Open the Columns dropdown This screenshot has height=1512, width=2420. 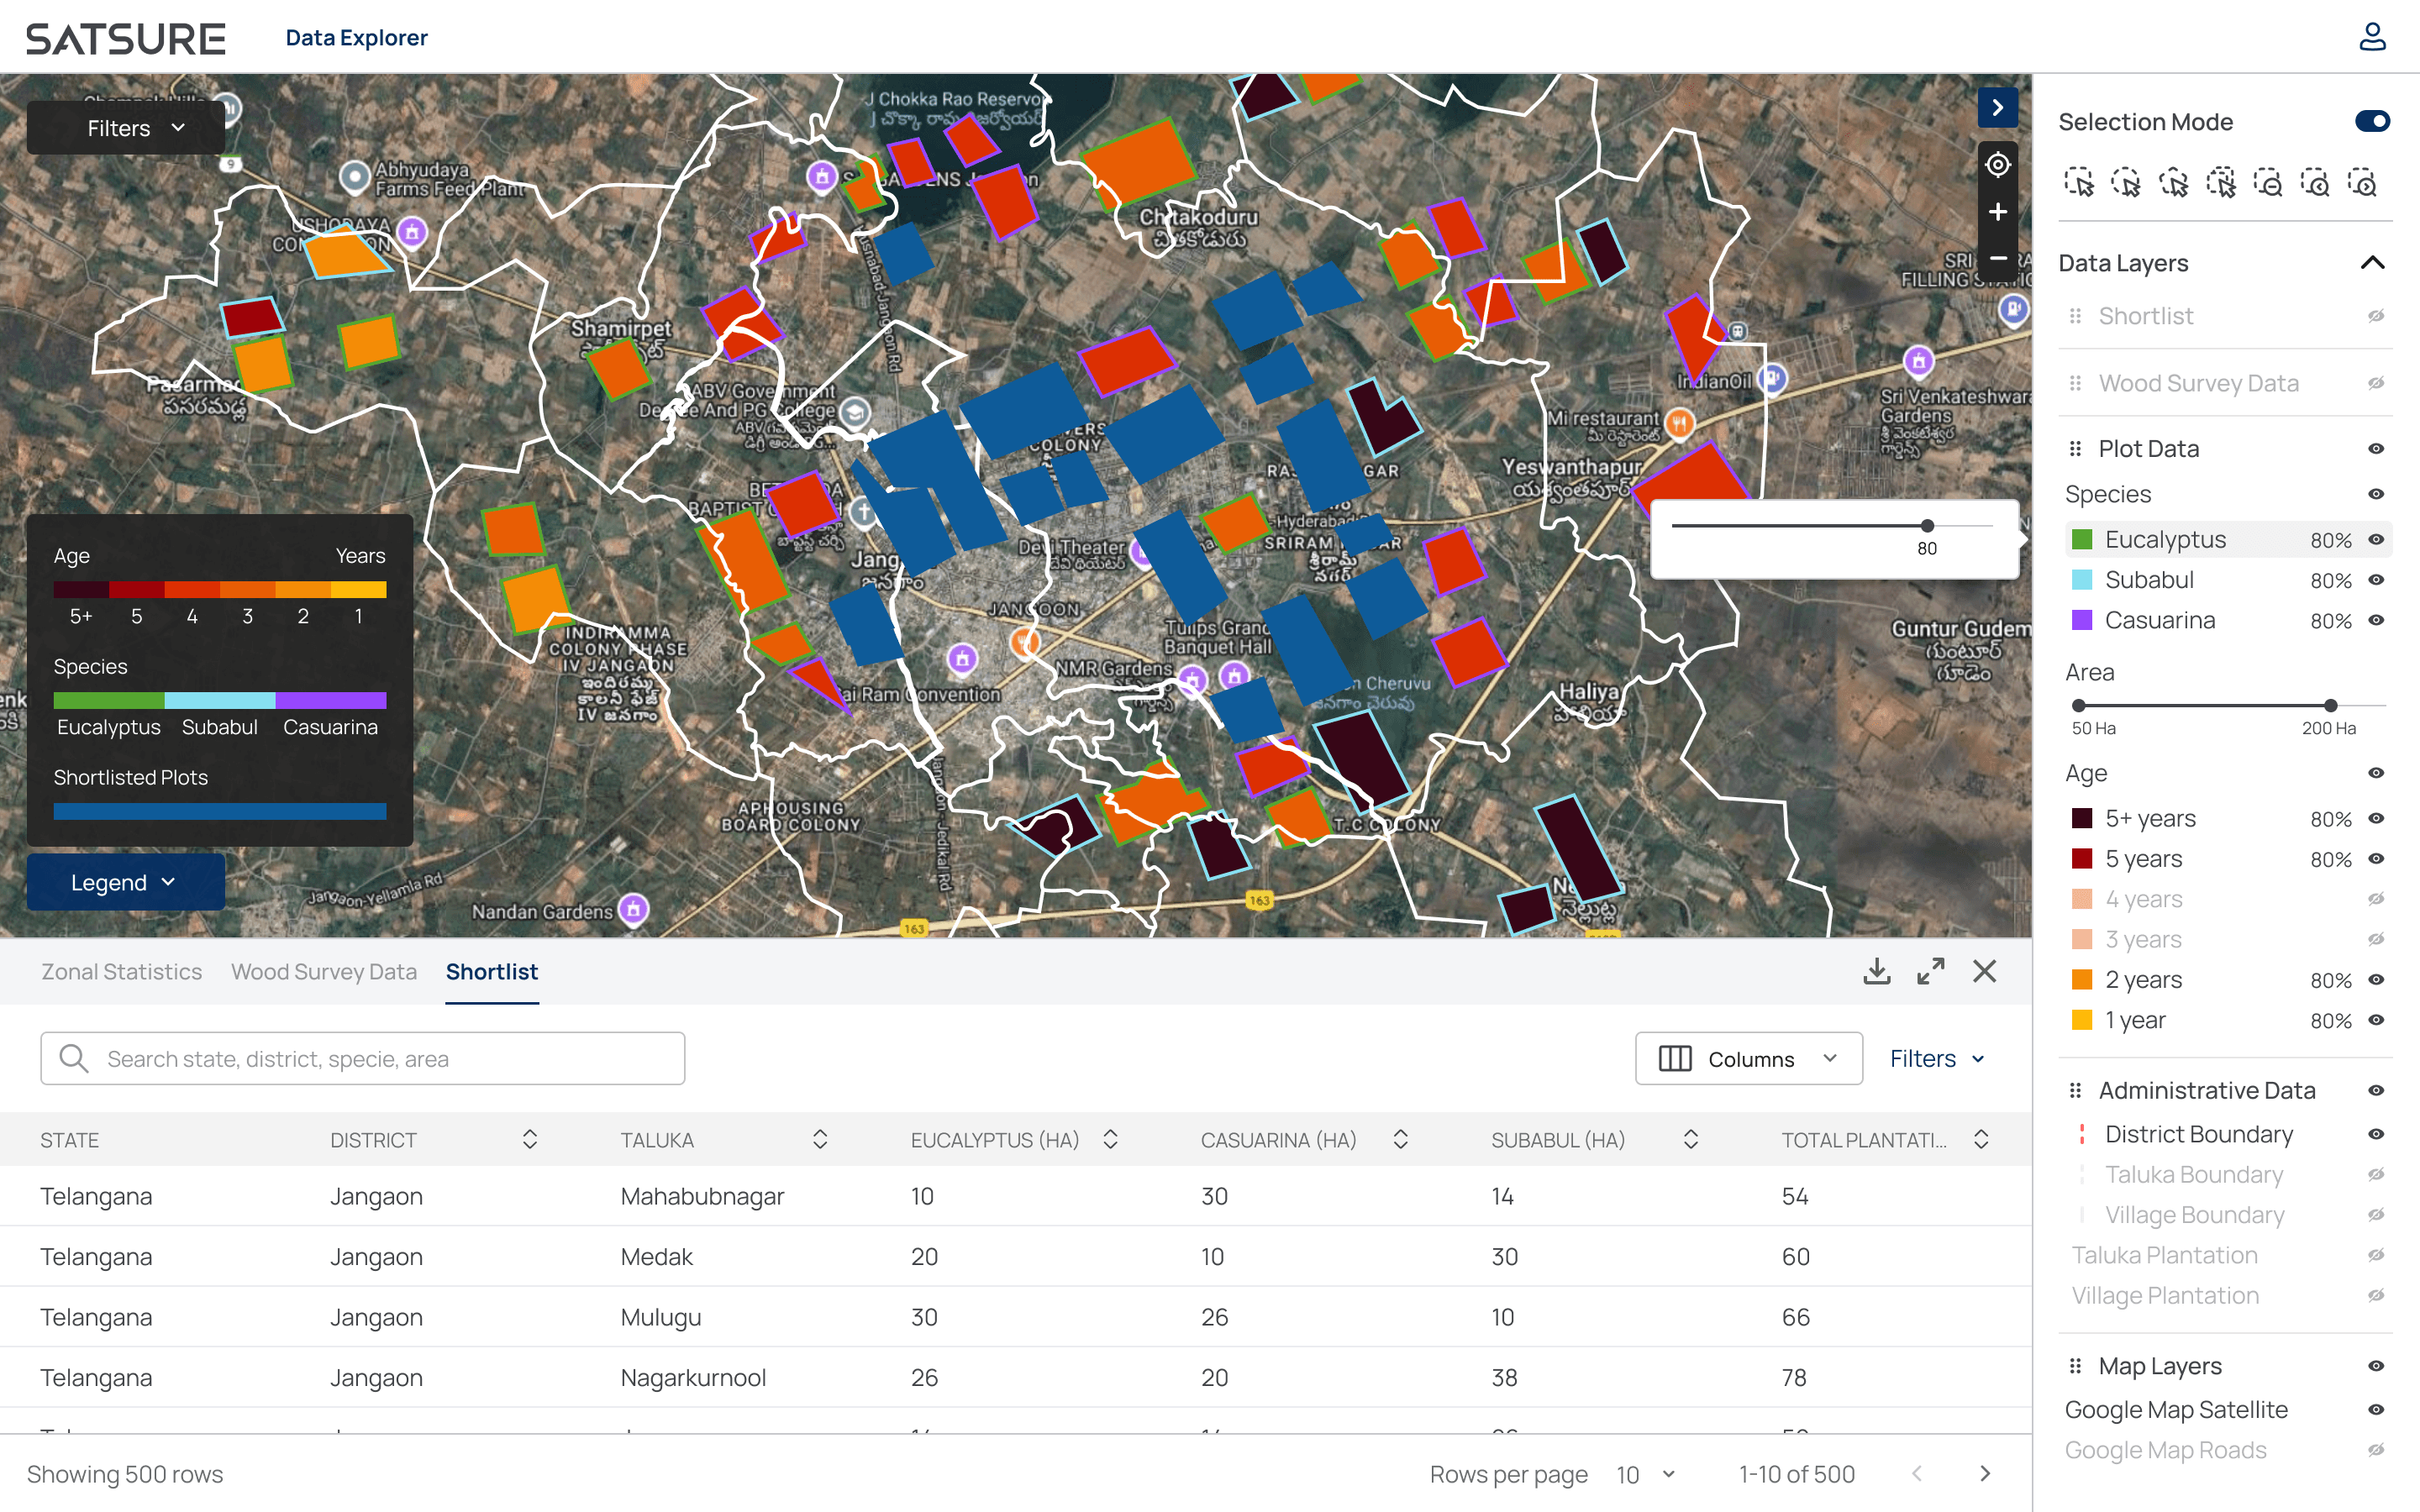(x=1748, y=1059)
